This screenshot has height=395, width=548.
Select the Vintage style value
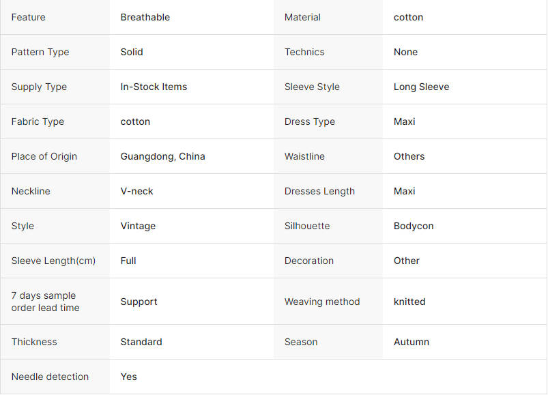pos(138,226)
